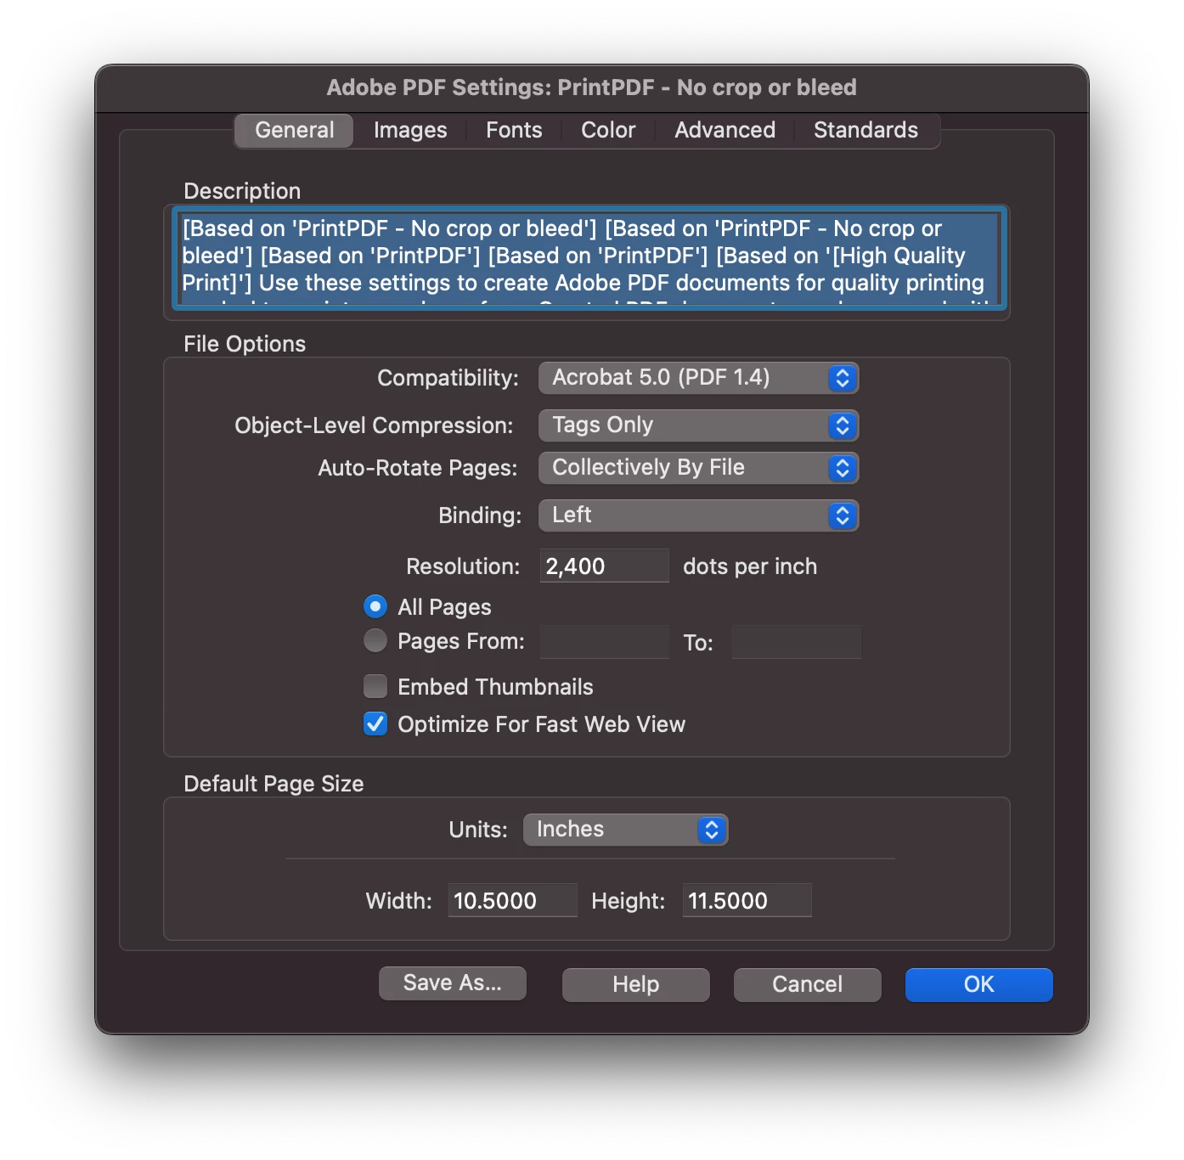Uncheck Optimize For Fast Web View
The image size is (1184, 1160).
tap(375, 724)
